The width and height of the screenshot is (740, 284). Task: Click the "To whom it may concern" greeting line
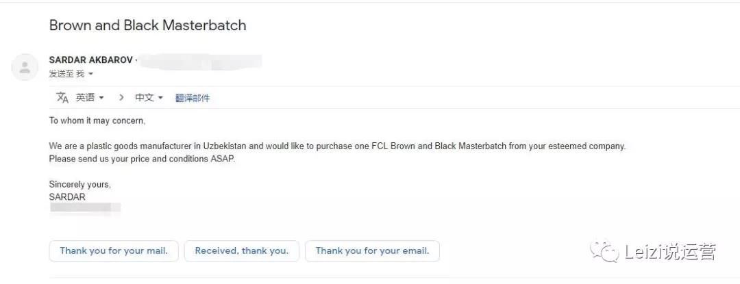[x=97, y=120]
